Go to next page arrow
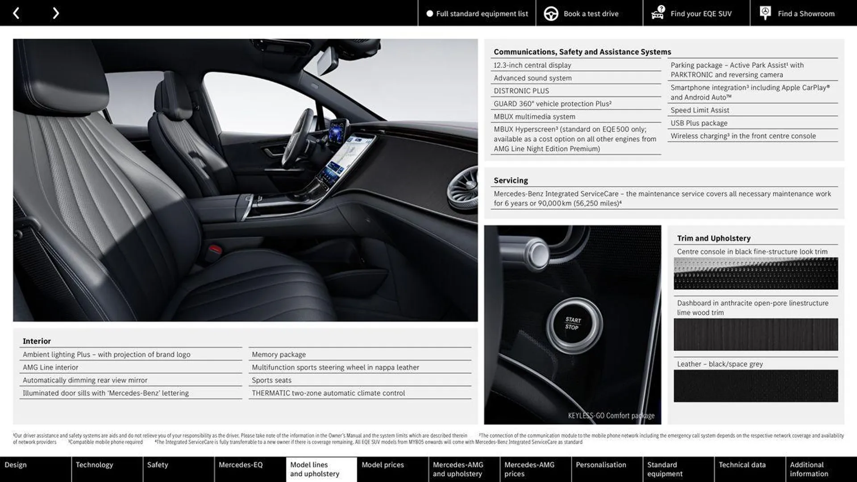857x482 pixels. 56,13
